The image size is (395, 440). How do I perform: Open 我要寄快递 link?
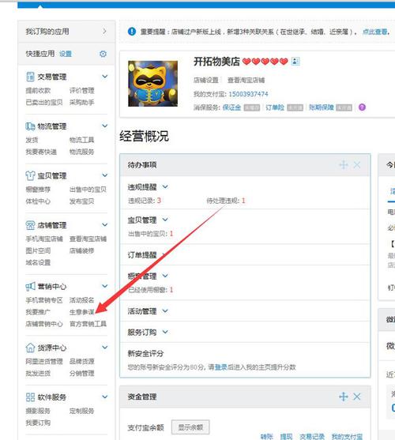tap(41, 152)
